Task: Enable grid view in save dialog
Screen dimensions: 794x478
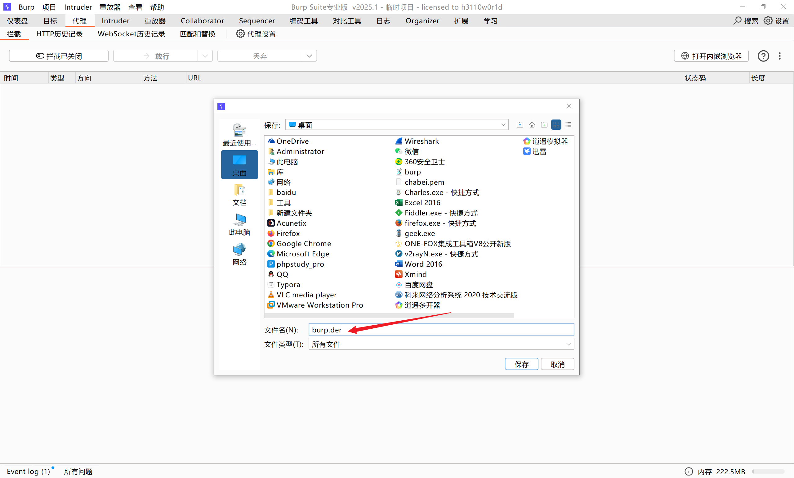Action: [556, 125]
